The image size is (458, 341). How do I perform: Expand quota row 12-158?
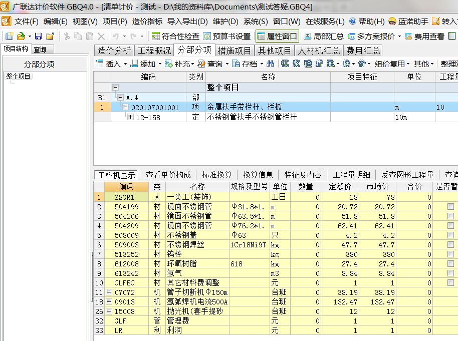pyautogui.click(x=130, y=117)
